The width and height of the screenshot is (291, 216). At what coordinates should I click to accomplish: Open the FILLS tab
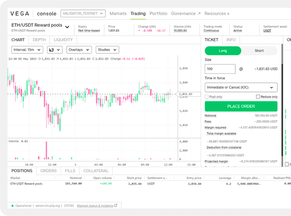click(70, 170)
